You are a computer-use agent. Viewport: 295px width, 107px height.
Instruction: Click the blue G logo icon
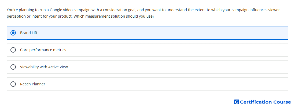(x=237, y=102)
